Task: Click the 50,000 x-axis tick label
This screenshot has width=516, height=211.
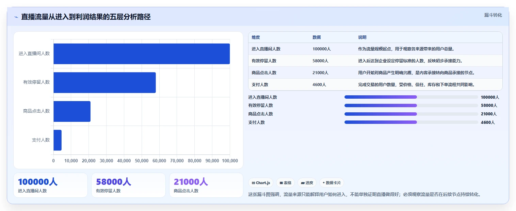Action: tap(142, 161)
